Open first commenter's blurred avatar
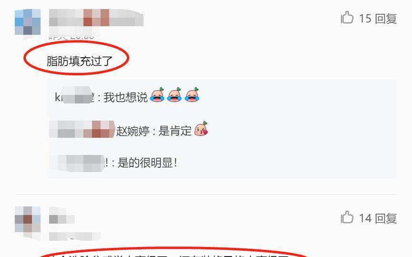The height and width of the screenshot is (257, 412). coord(28,22)
